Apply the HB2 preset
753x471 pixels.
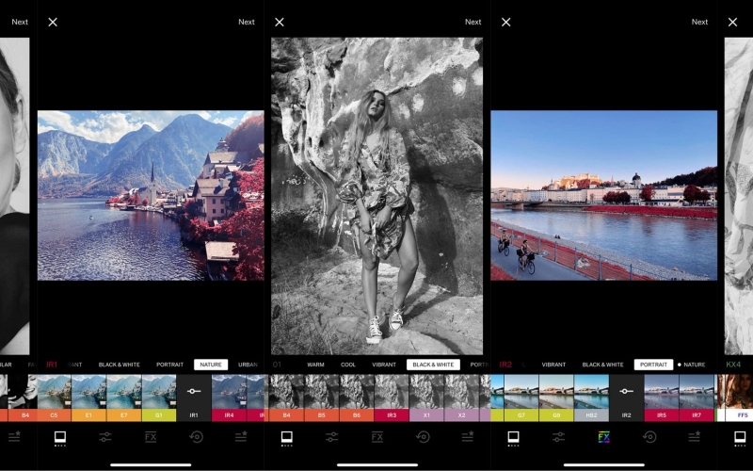[592, 398]
